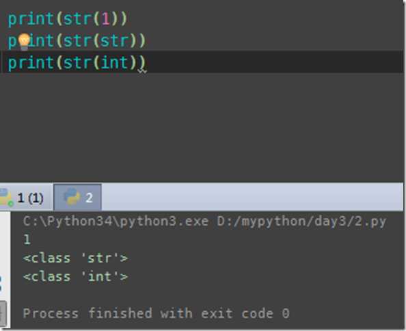
Task: Click the <class 'int'> output line
Action: click(75, 276)
